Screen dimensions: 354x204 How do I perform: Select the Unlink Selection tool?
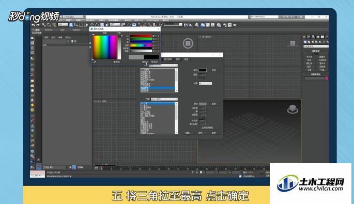coord(49,25)
